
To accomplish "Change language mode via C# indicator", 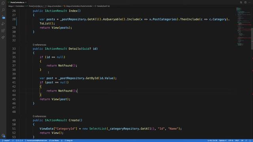I will point(242,140).
